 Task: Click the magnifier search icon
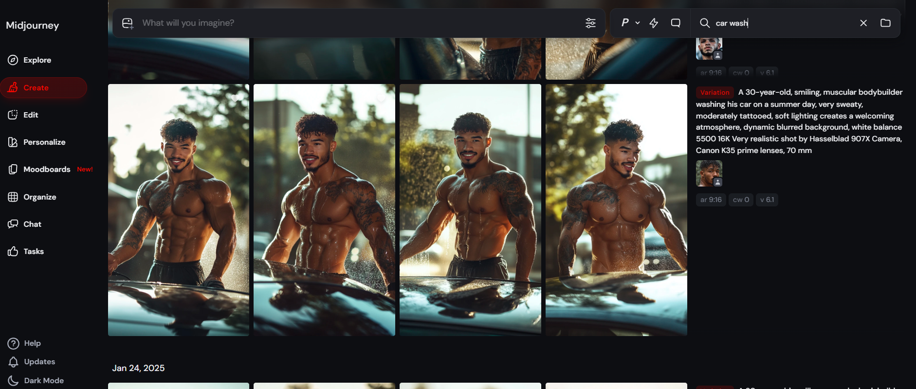click(x=704, y=23)
